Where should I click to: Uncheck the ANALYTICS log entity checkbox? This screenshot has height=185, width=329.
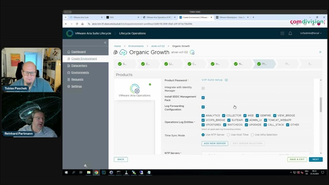(203, 116)
